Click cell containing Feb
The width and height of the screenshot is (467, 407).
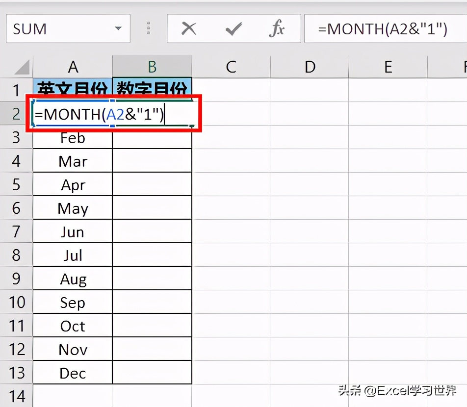click(x=73, y=138)
